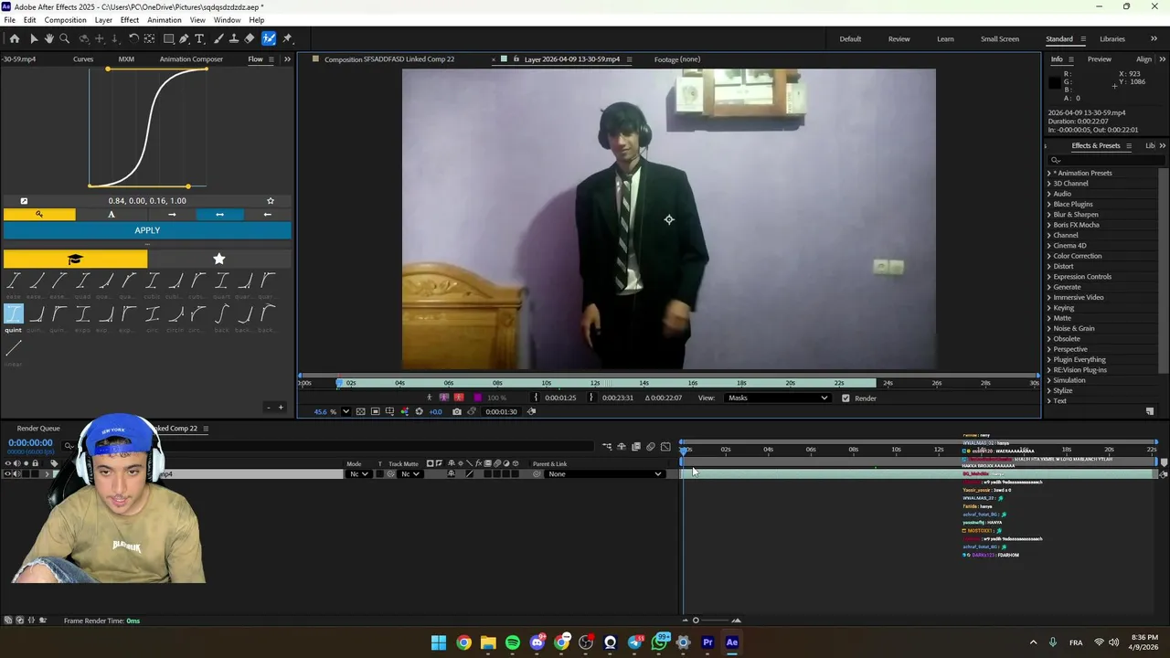Select the Pen tool
The height and width of the screenshot is (658, 1170).
(x=184, y=38)
